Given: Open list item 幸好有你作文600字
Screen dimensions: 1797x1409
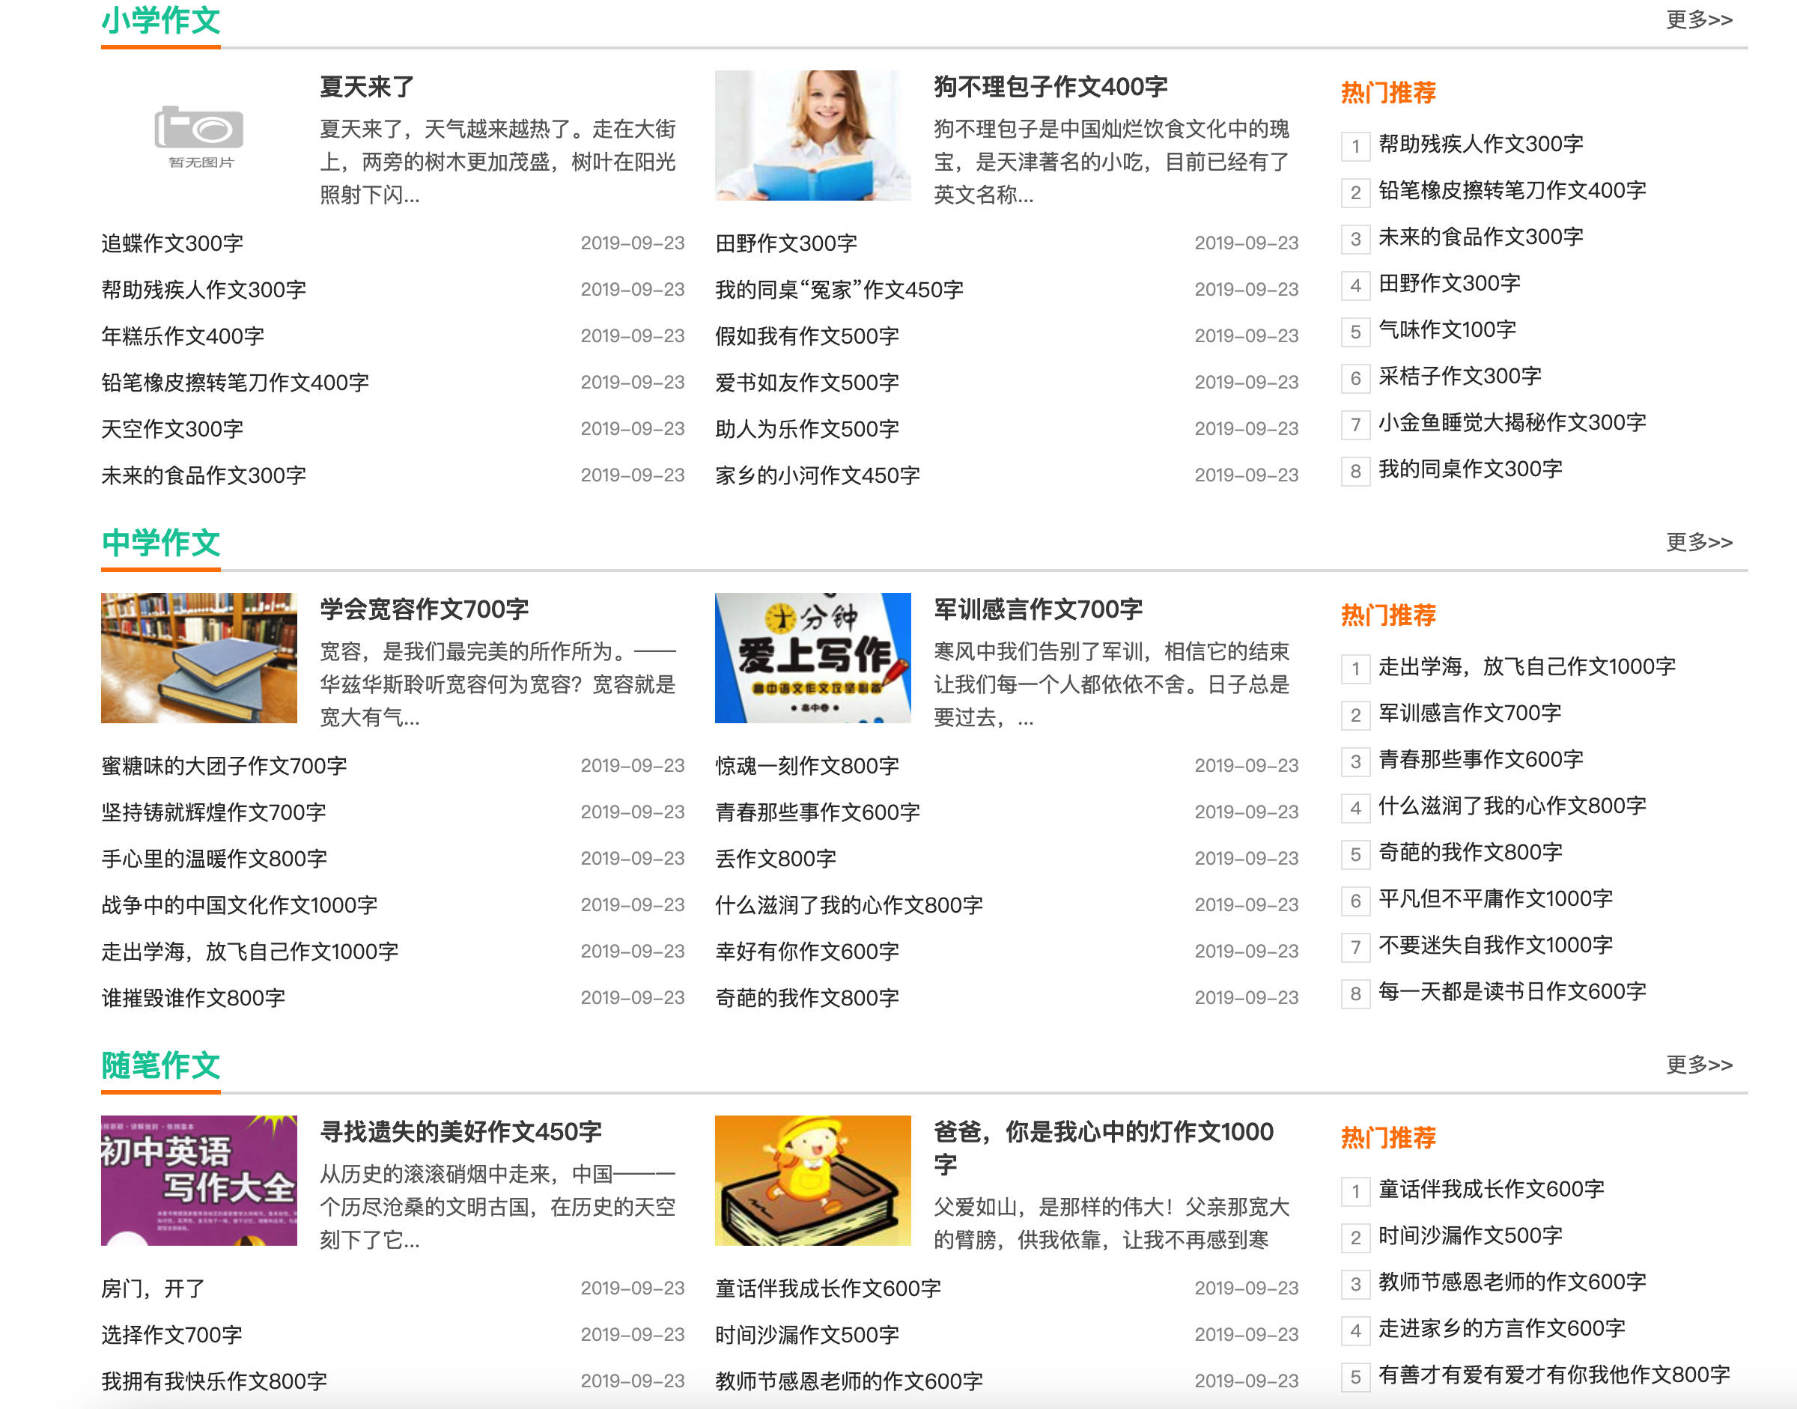Looking at the screenshot, I should [x=807, y=951].
